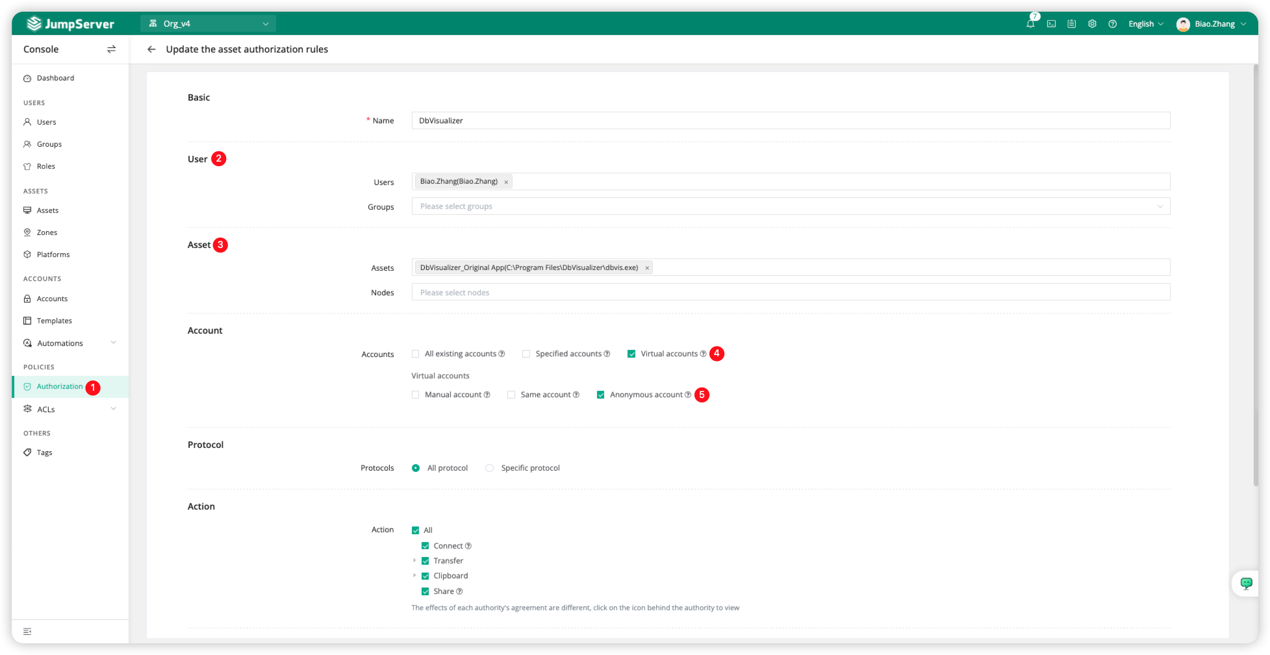1270x655 pixels.
Task: Click the Platforms cube icon
Action: (x=27, y=254)
